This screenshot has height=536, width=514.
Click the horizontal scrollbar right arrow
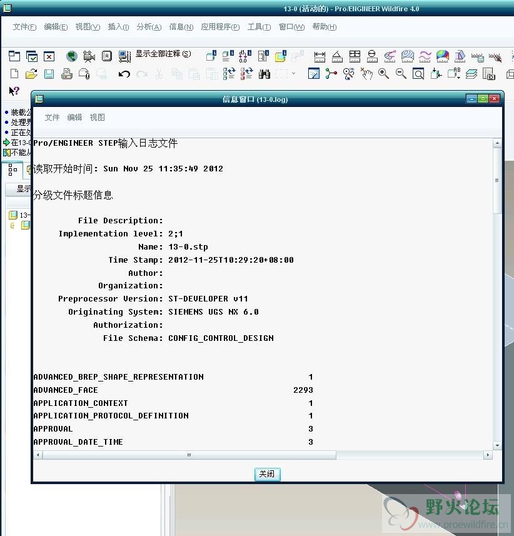tap(488, 455)
